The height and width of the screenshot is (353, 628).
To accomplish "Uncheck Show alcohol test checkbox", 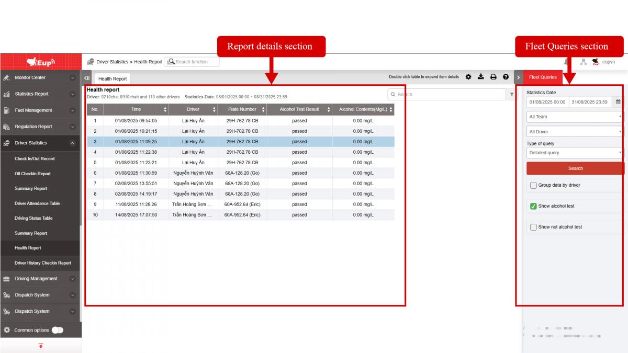I will [x=533, y=206].
